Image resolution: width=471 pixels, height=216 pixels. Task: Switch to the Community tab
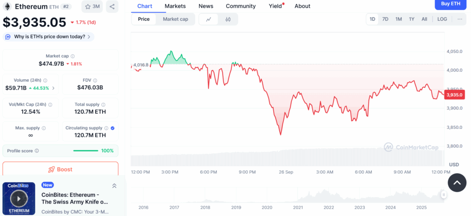241,6
